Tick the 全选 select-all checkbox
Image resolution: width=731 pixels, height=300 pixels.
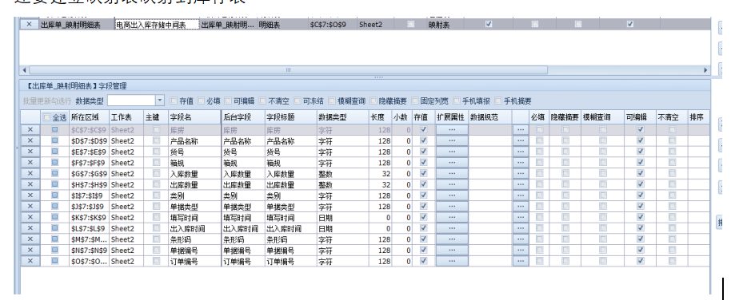(x=46, y=117)
